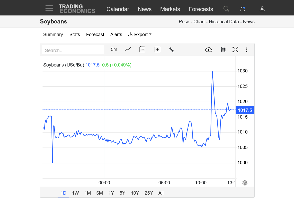
Task: Change chart type with line icon
Action: [x=128, y=49]
